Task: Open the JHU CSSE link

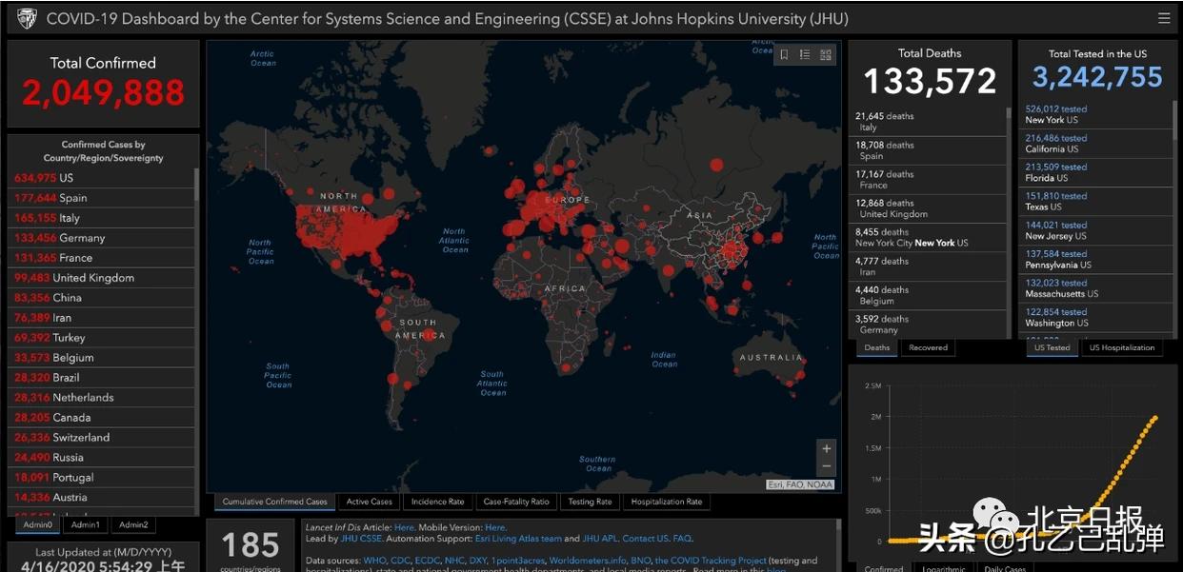Action: pos(360,539)
